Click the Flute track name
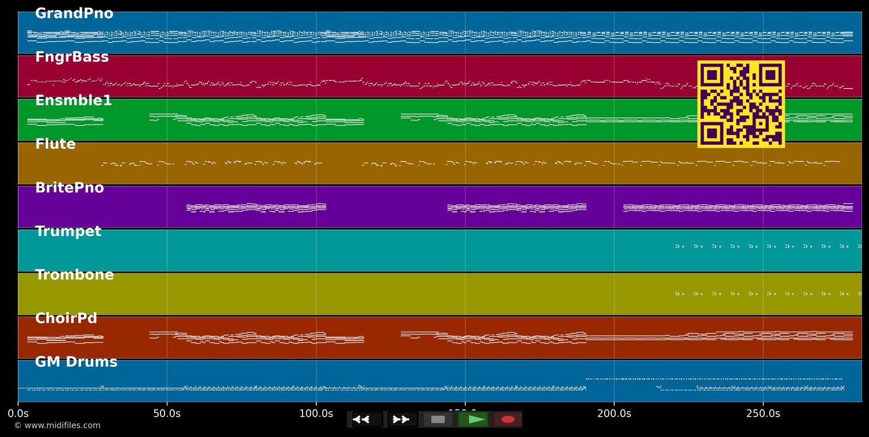Screen dimensions: 869x437 pos(55,144)
